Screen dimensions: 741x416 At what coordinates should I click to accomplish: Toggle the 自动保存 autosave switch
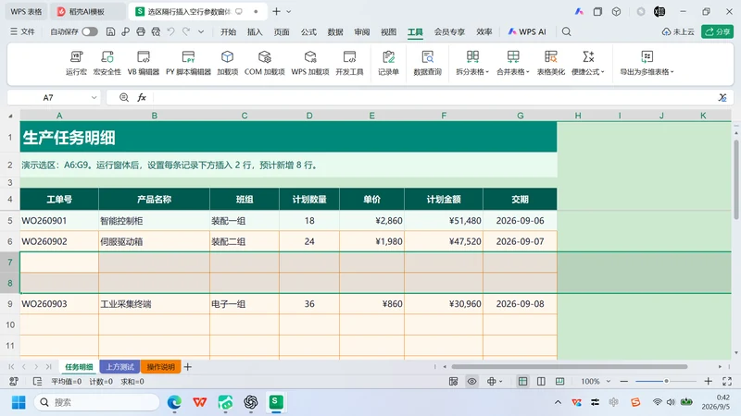pos(90,31)
